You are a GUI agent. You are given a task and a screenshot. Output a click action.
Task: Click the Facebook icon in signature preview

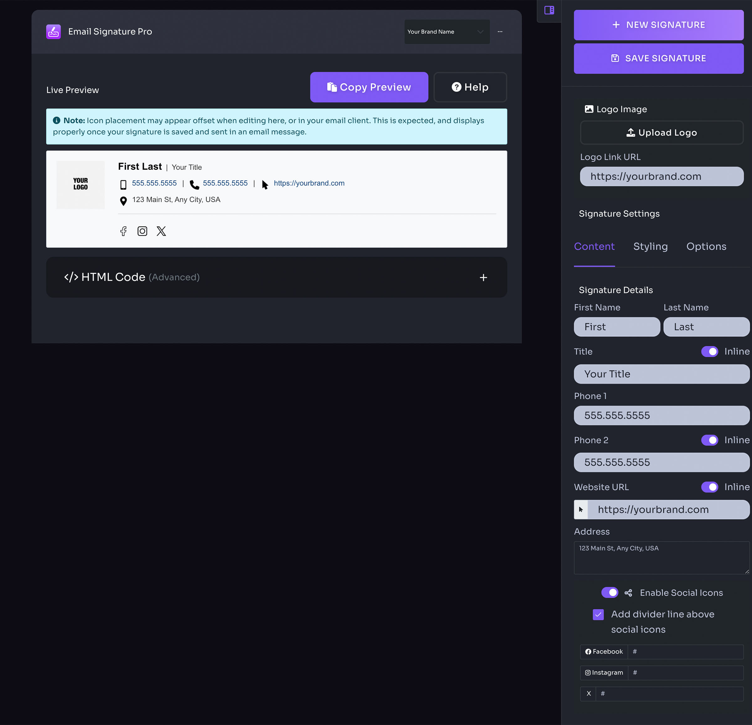pos(123,231)
